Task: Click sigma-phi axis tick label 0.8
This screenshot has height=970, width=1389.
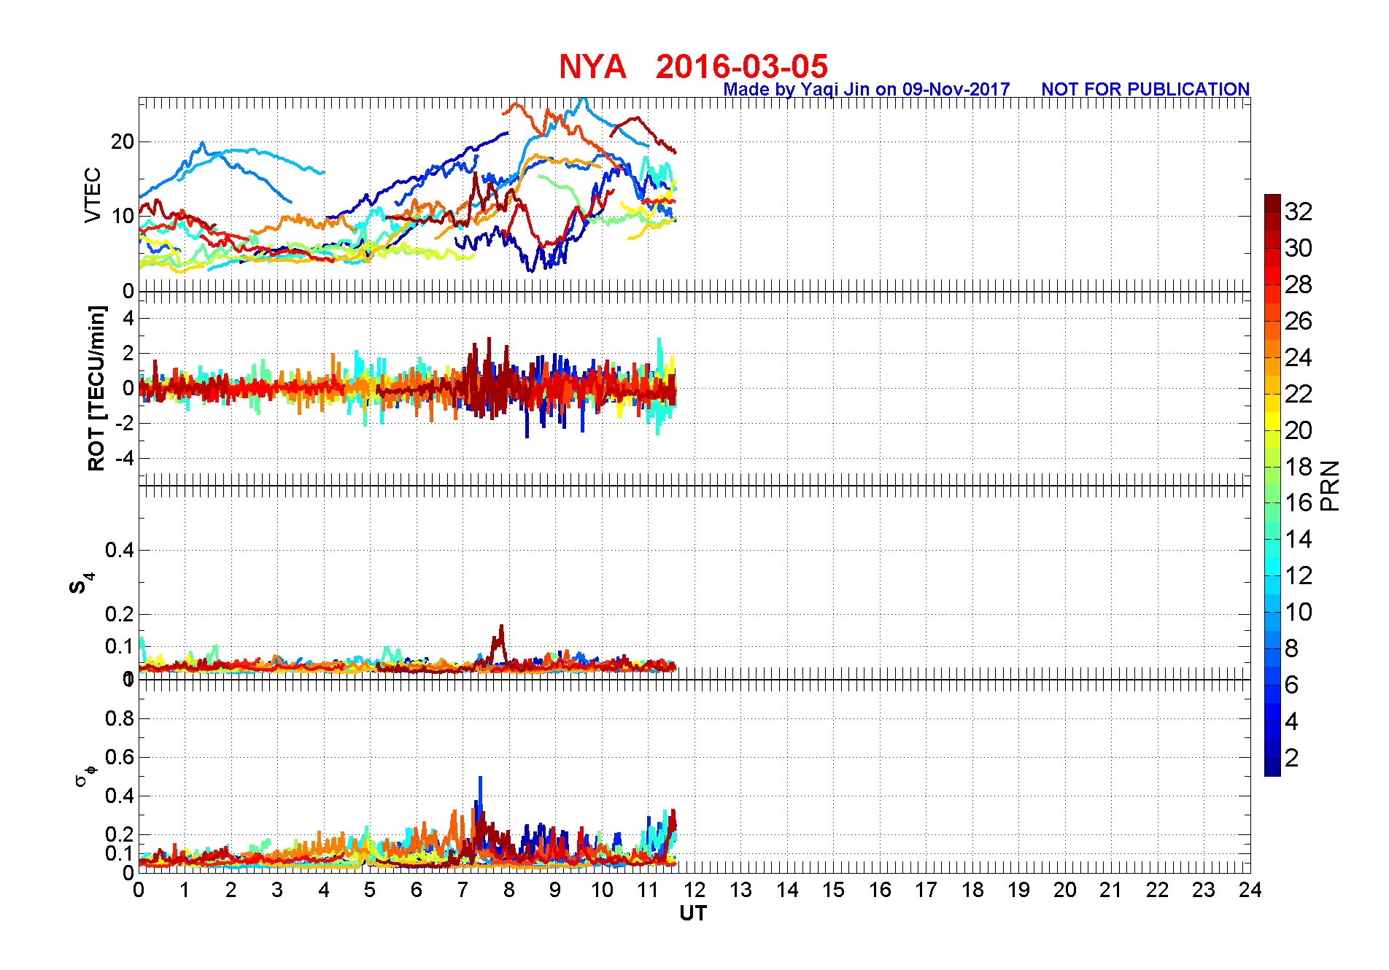Action: pyautogui.click(x=120, y=718)
